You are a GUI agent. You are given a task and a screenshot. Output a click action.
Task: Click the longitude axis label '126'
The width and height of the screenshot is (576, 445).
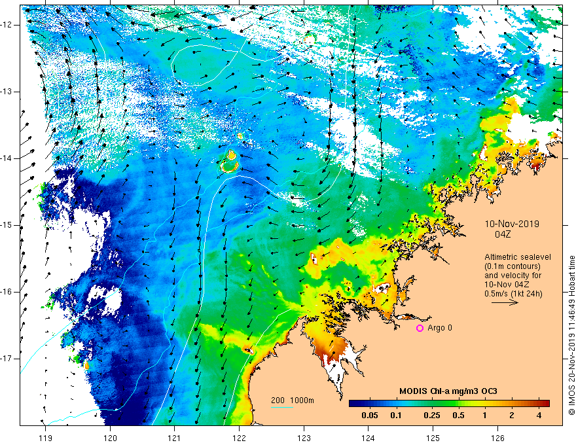click(497, 438)
